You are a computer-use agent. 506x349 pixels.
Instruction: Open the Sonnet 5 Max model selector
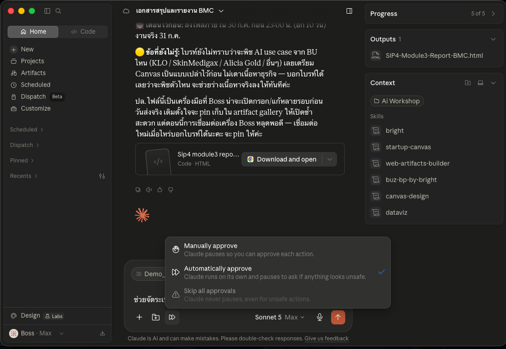(x=280, y=317)
